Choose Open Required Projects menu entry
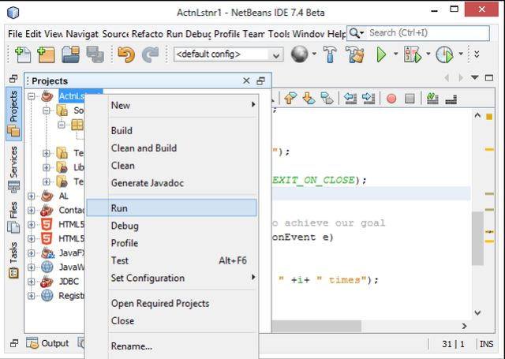This screenshot has width=505, height=359. (172, 303)
